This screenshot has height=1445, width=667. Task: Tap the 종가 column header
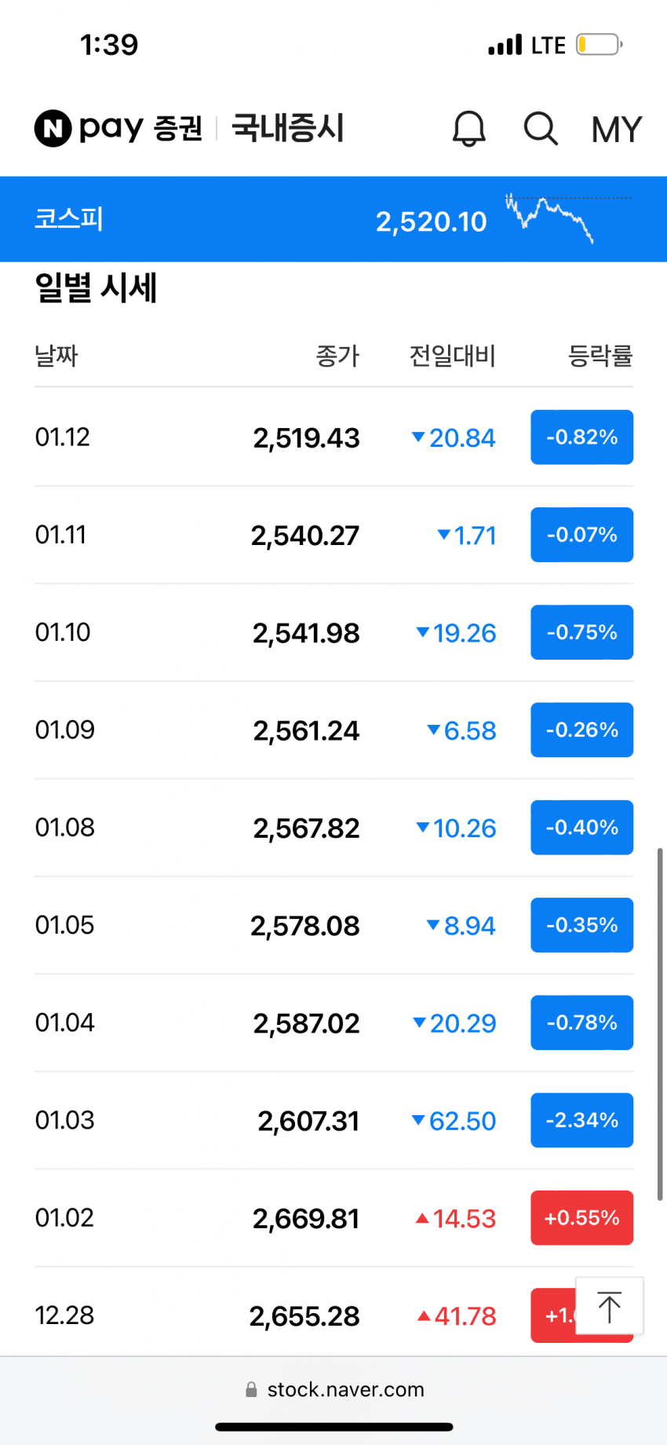click(337, 356)
